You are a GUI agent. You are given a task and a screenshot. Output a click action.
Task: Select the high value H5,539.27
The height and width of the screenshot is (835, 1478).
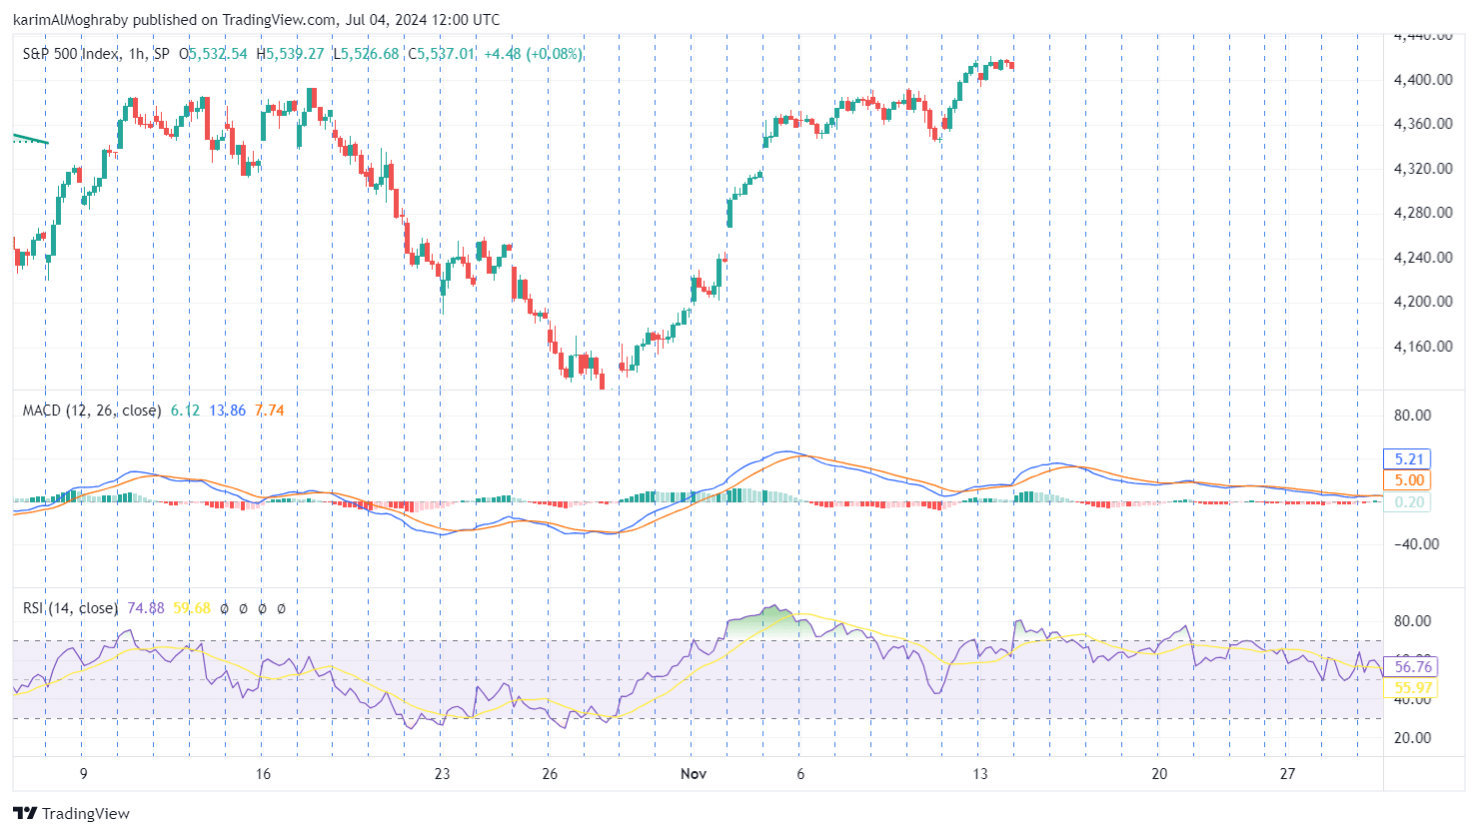coord(290,54)
